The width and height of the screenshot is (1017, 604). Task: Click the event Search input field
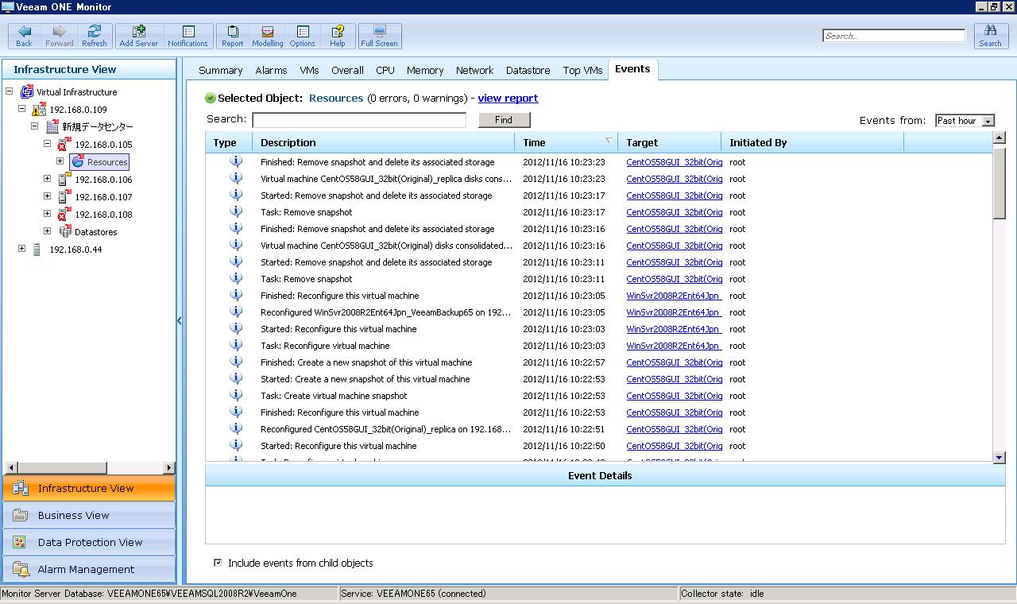359,120
